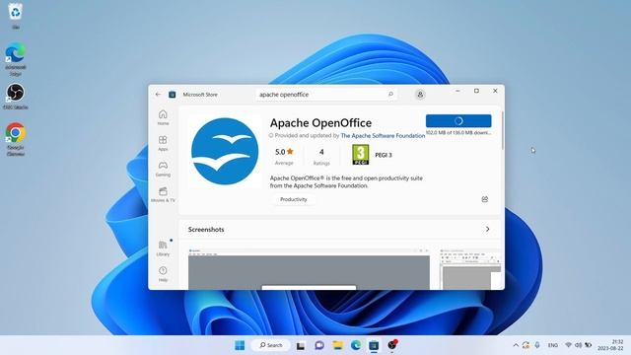Screen dimensions: 631x355
Task: Open Gaming section in Store sidebar
Action: coord(163,169)
